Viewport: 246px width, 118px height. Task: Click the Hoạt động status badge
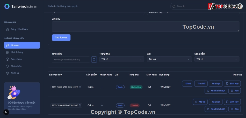pyautogui.click(x=136, y=87)
